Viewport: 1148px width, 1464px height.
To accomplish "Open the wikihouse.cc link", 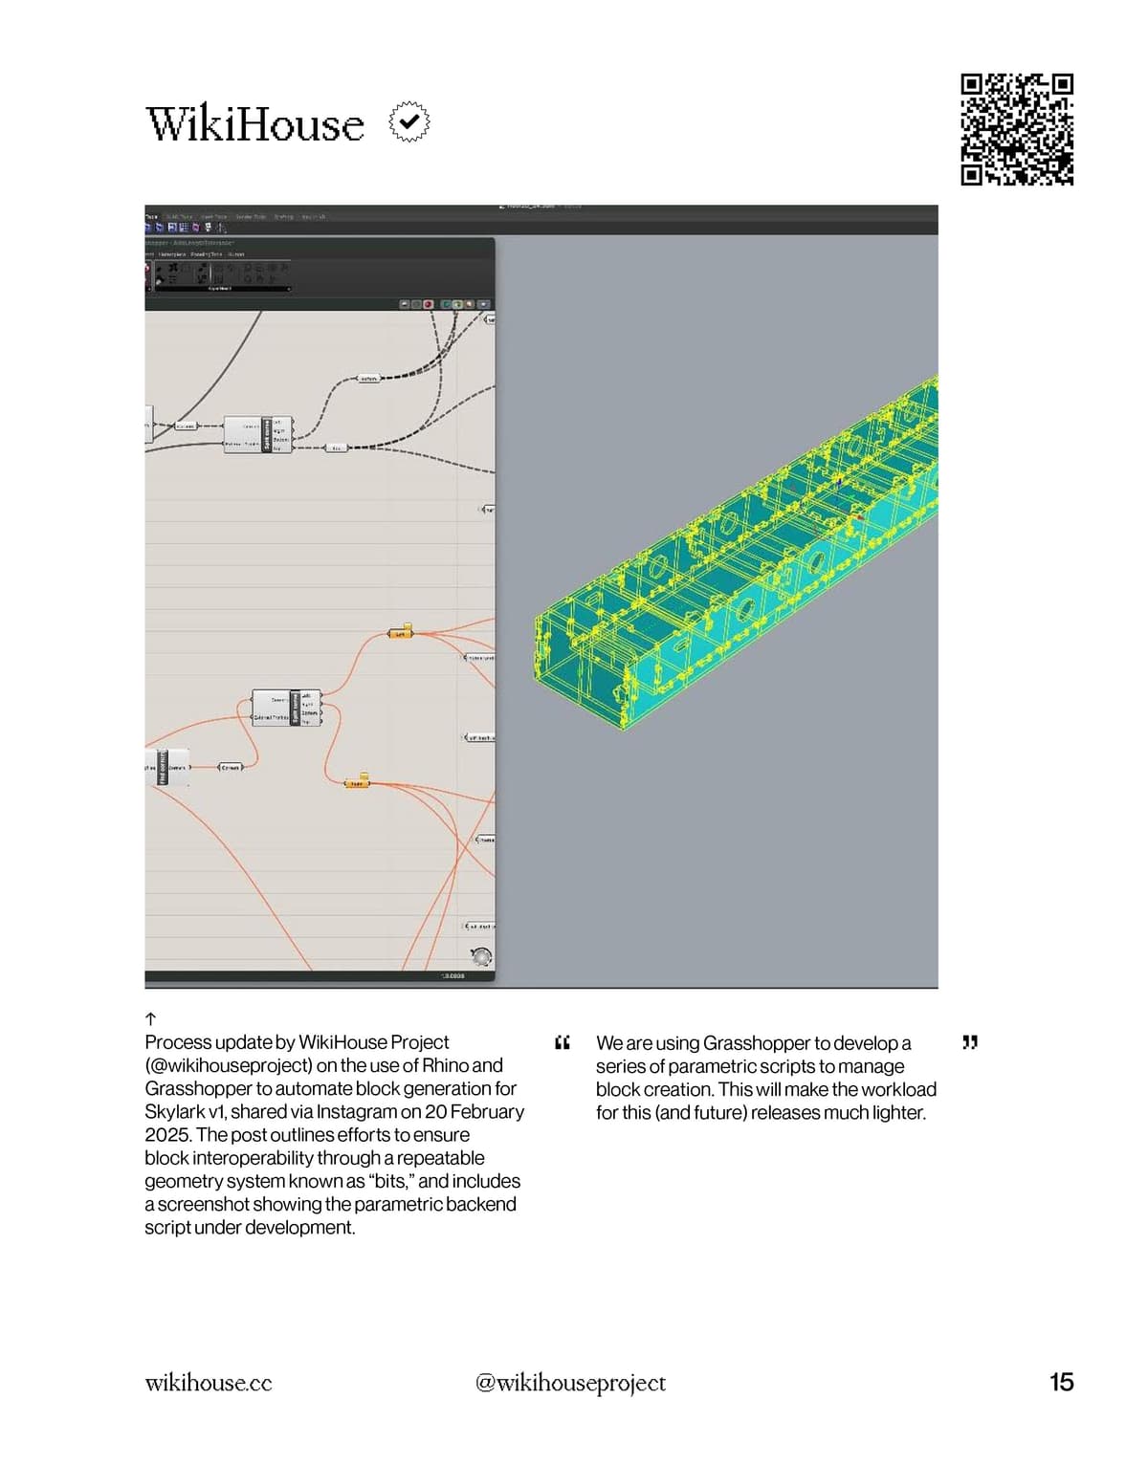I will pyautogui.click(x=209, y=1383).
